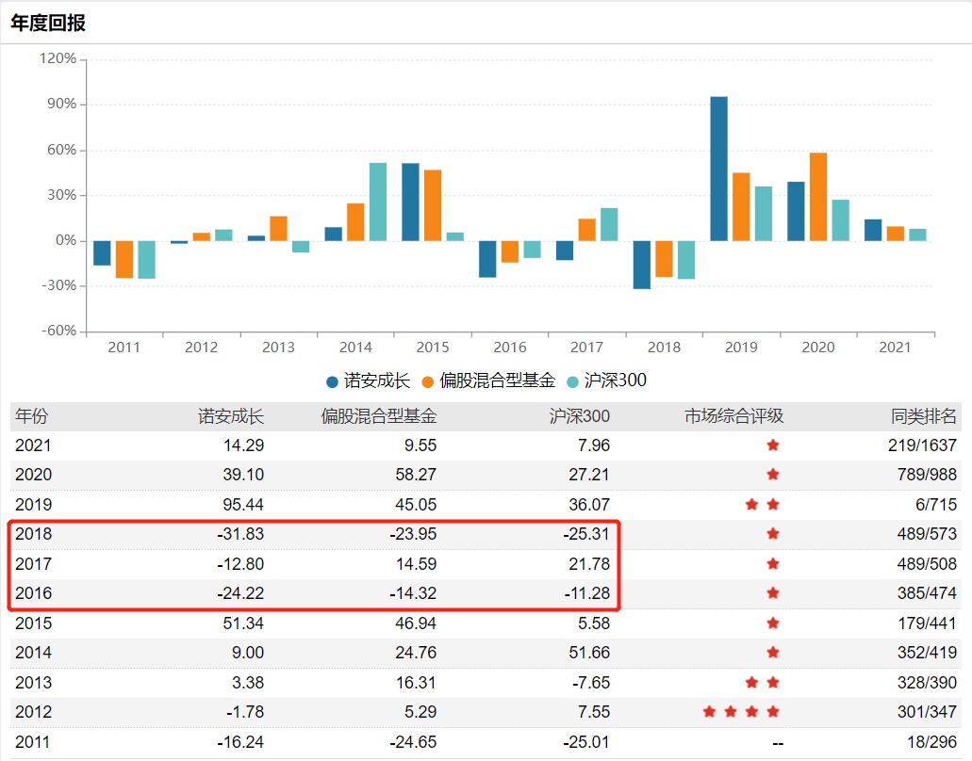The image size is (972, 761).
Task: Click the star rating in 2016 row
Action: click(x=773, y=593)
